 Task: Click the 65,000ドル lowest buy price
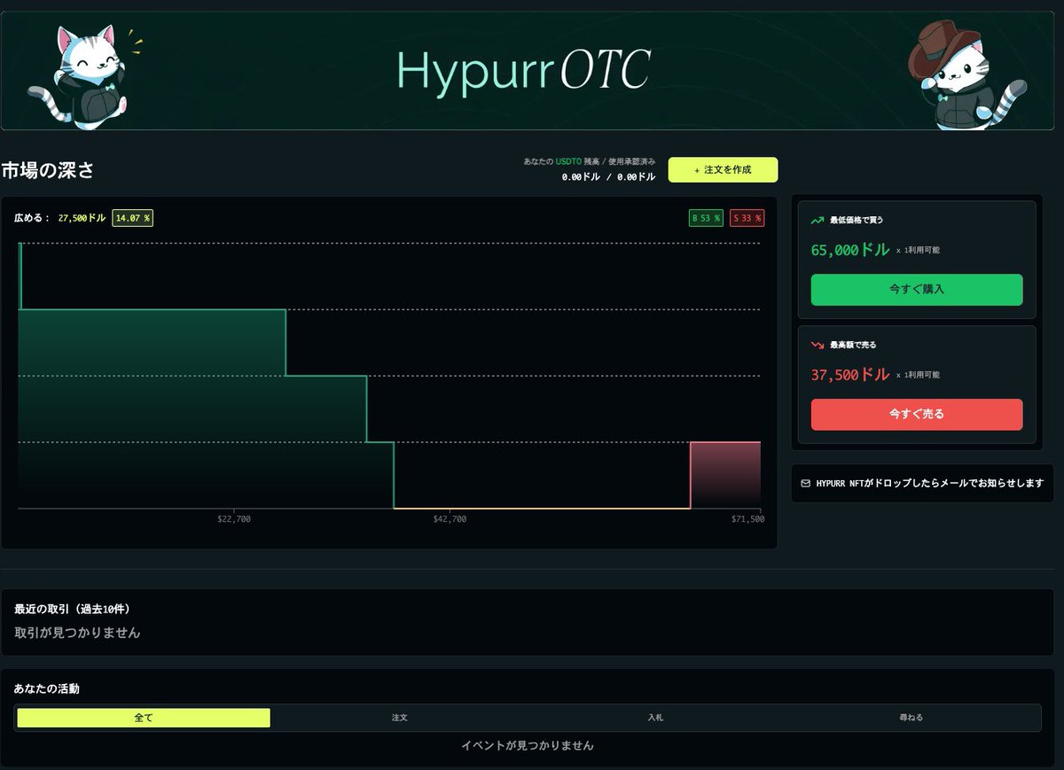(849, 250)
